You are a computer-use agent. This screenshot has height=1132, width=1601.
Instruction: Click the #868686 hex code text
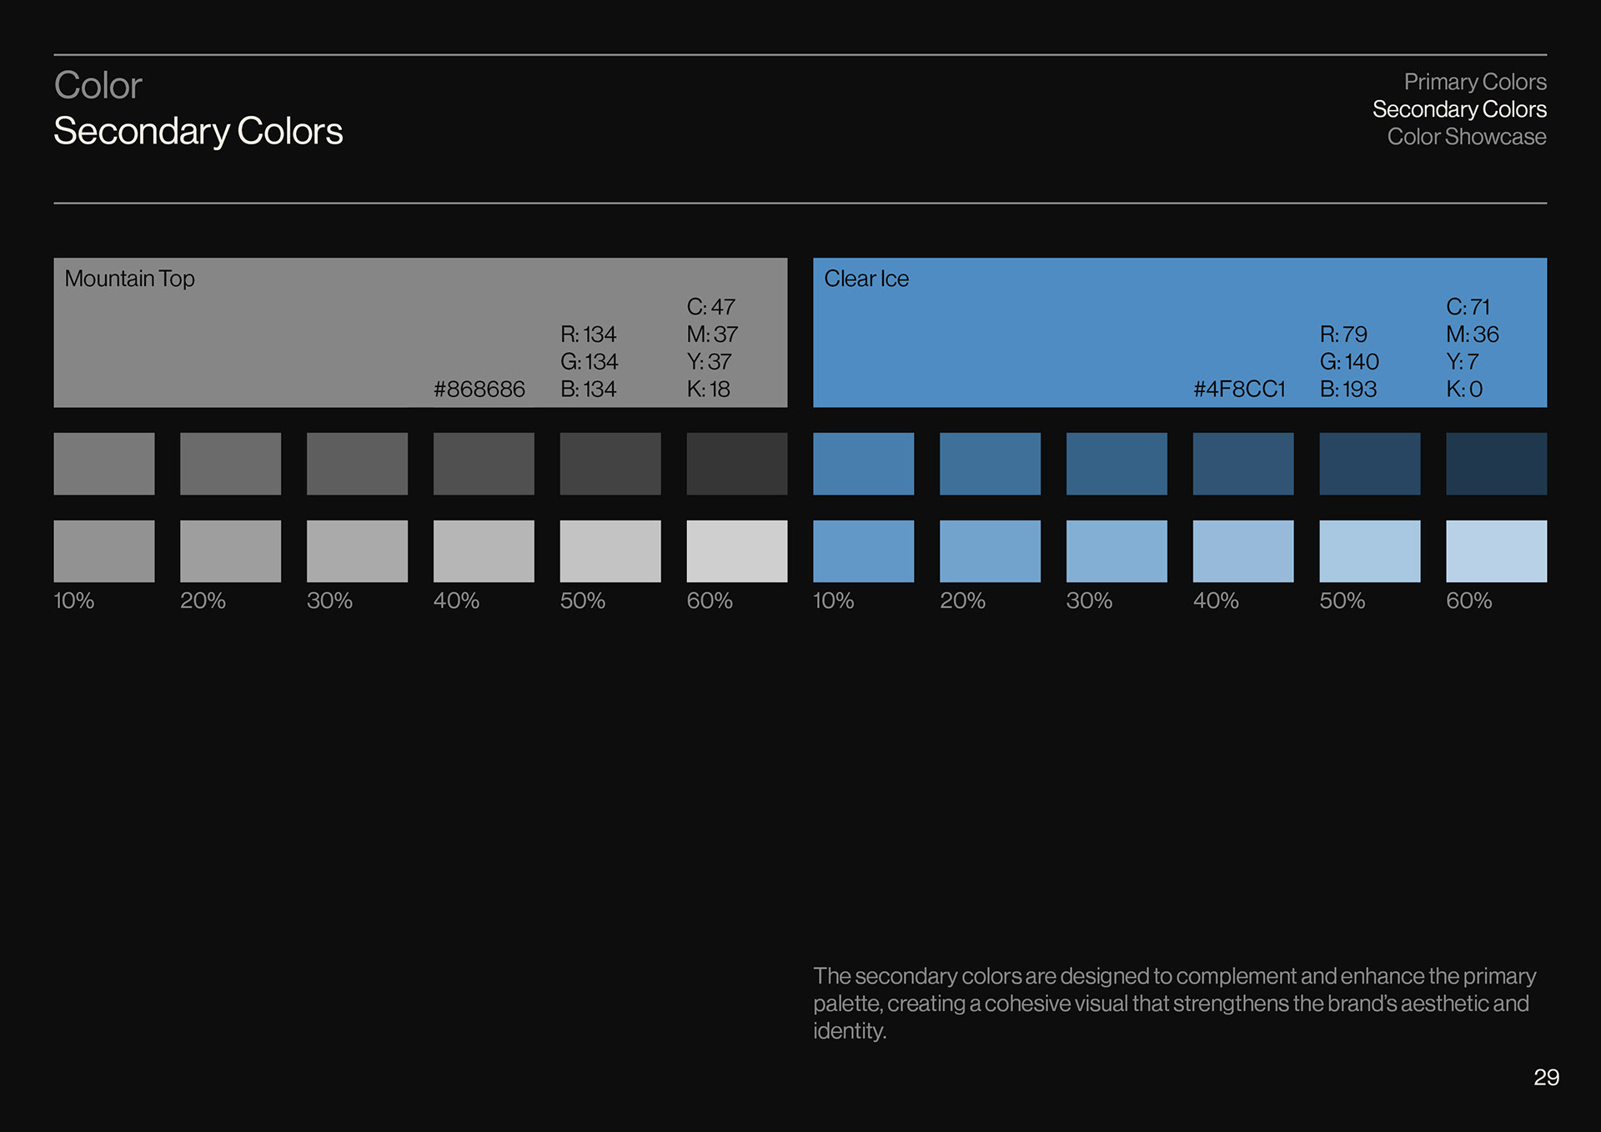[479, 390]
